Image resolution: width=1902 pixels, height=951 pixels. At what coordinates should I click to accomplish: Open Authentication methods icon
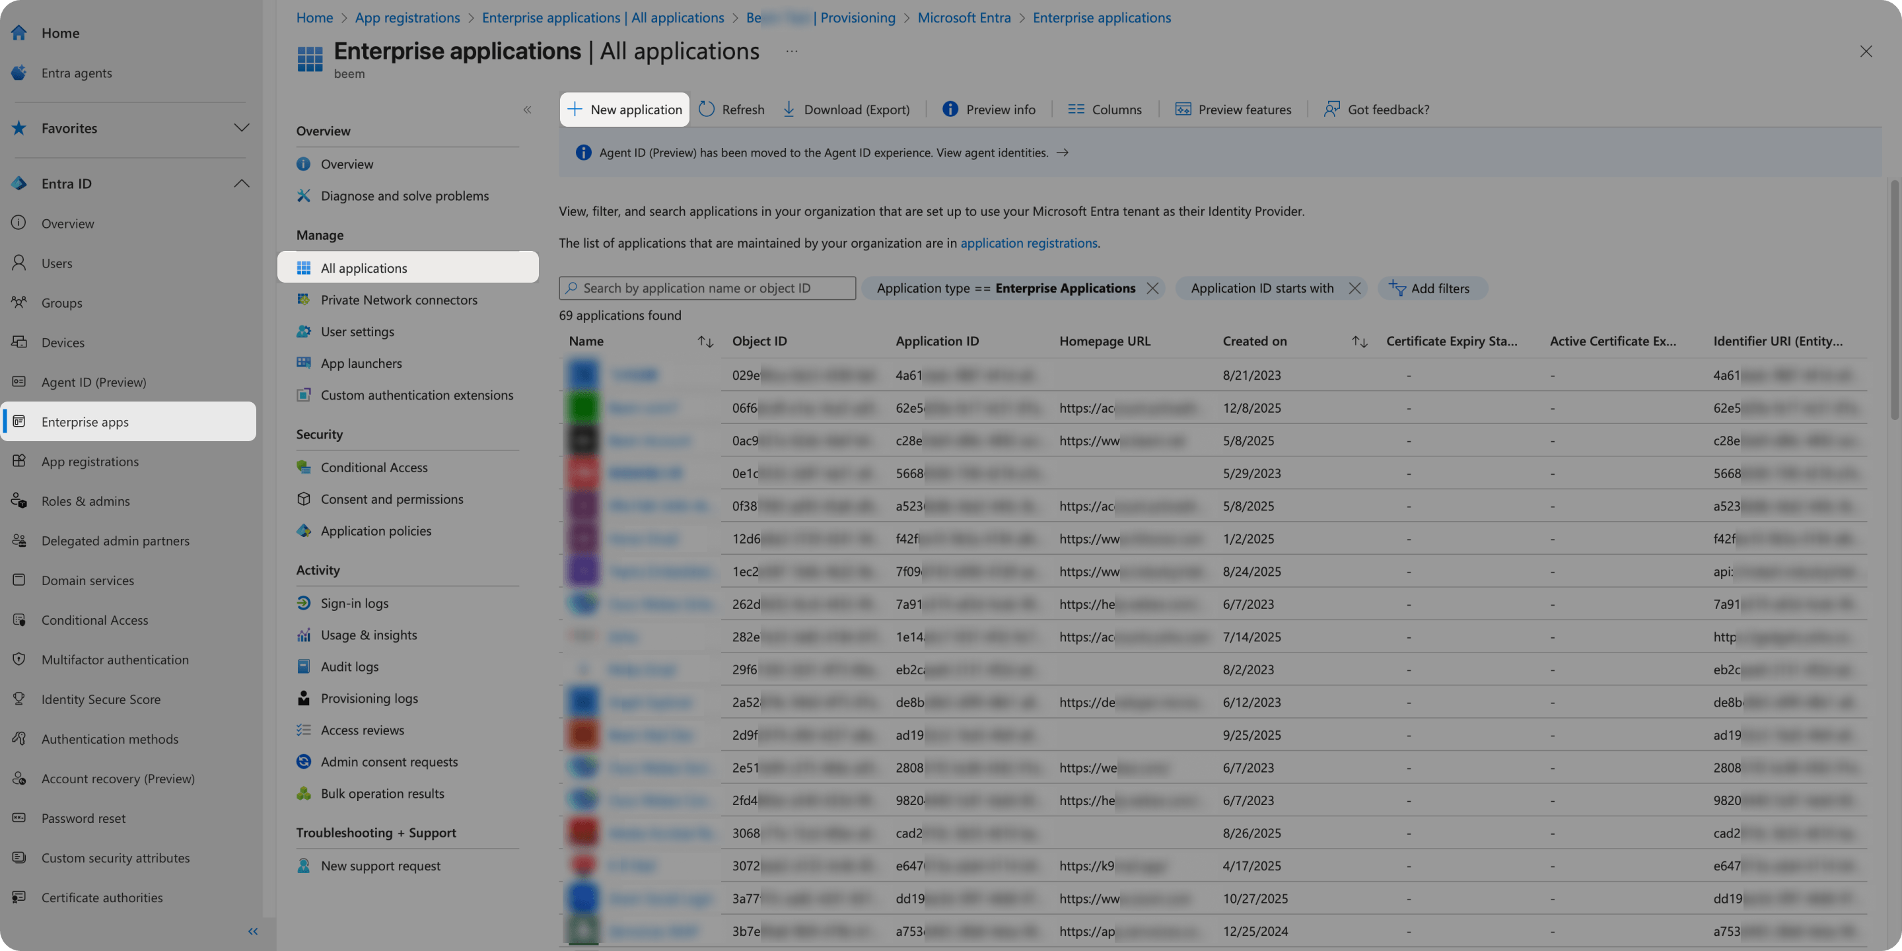[19, 739]
